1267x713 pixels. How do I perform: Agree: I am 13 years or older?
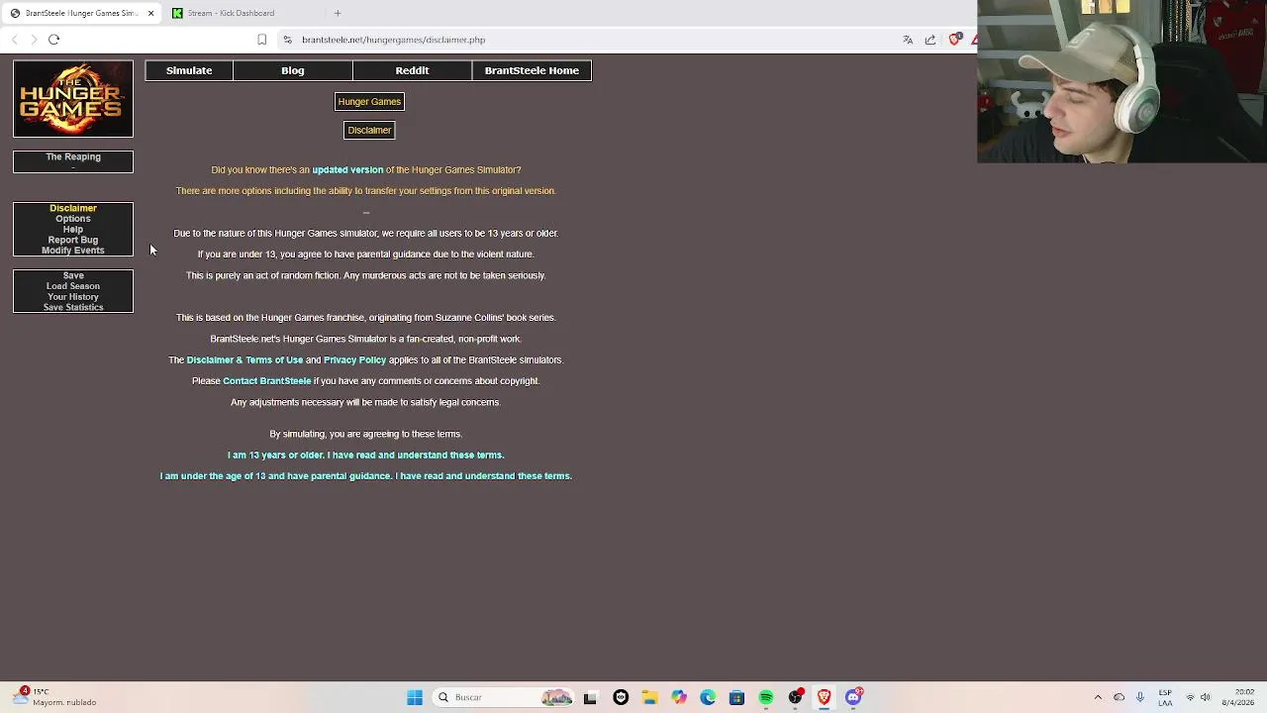pos(366,455)
